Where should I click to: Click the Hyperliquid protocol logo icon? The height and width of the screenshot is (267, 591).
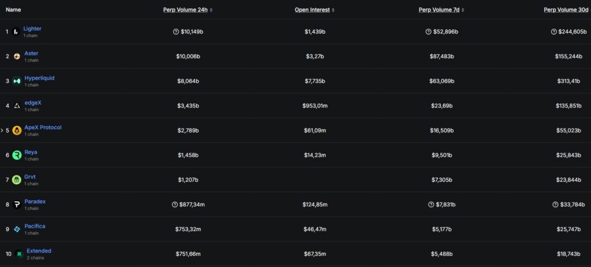coord(17,81)
